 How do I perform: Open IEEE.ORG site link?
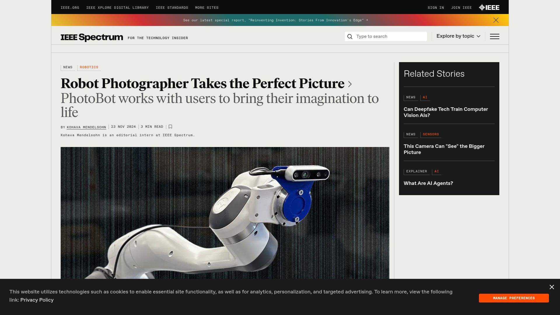[x=70, y=8]
